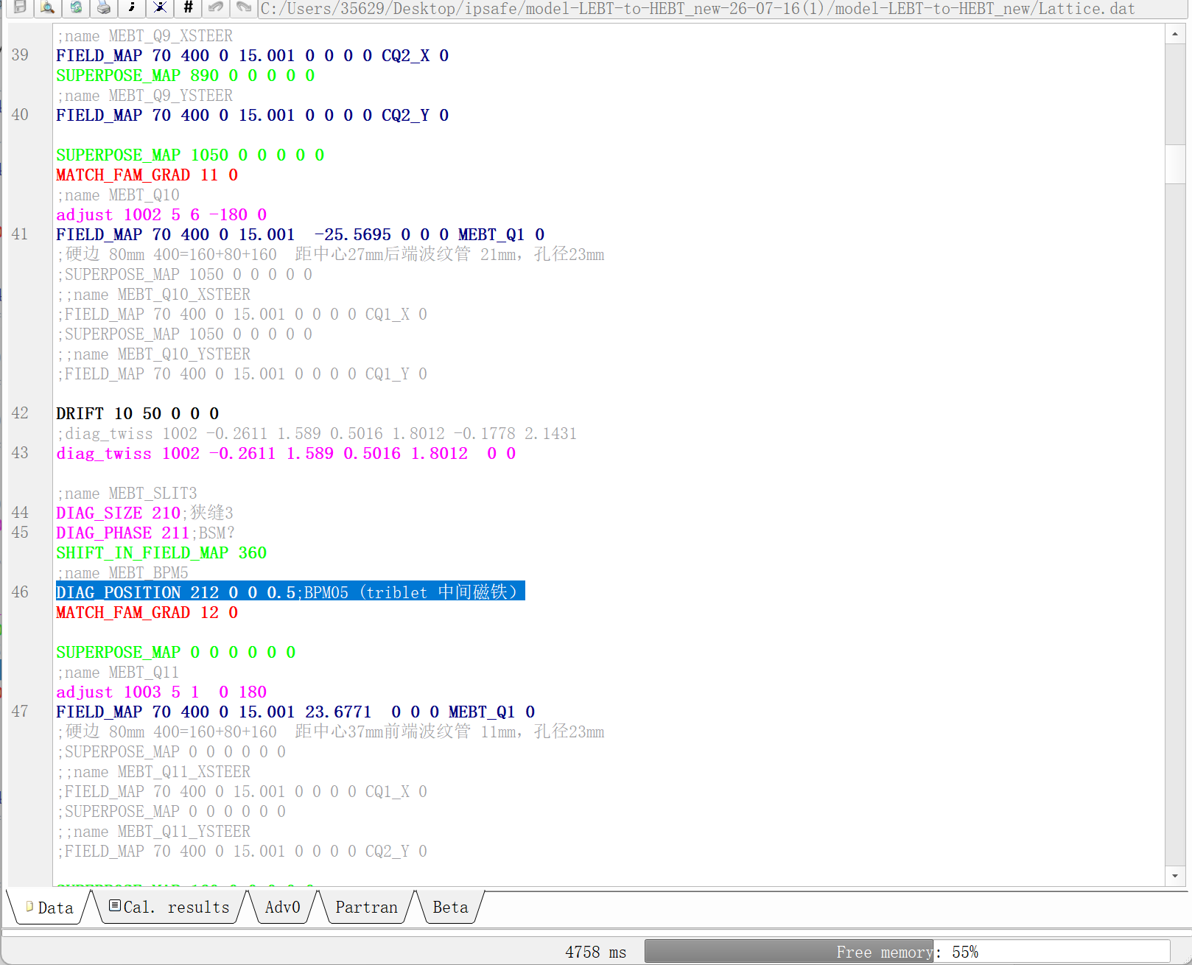Click line 'MATCH_FAM_GRAD 12 0'
Viewport: 1192px width, 965px height.
coord(147,612)
